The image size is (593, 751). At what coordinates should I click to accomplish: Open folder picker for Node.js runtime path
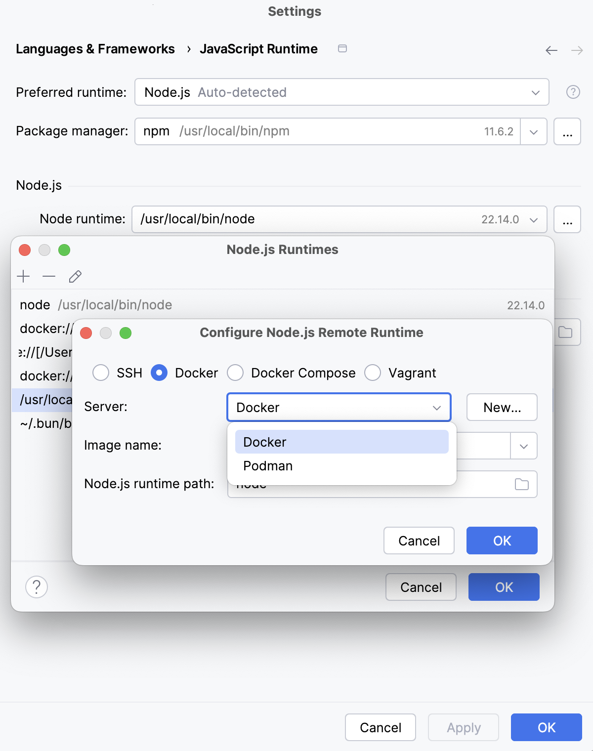pyautogui.click(x=522, y=484)
